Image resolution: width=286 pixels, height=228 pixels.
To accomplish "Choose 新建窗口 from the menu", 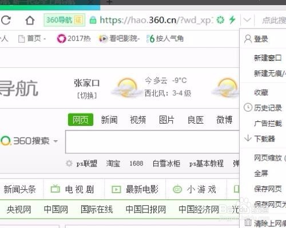I will [268, 58].
